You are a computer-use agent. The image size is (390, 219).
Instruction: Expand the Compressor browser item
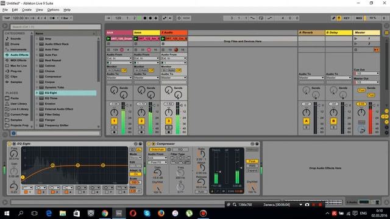(x=37, y=77)
